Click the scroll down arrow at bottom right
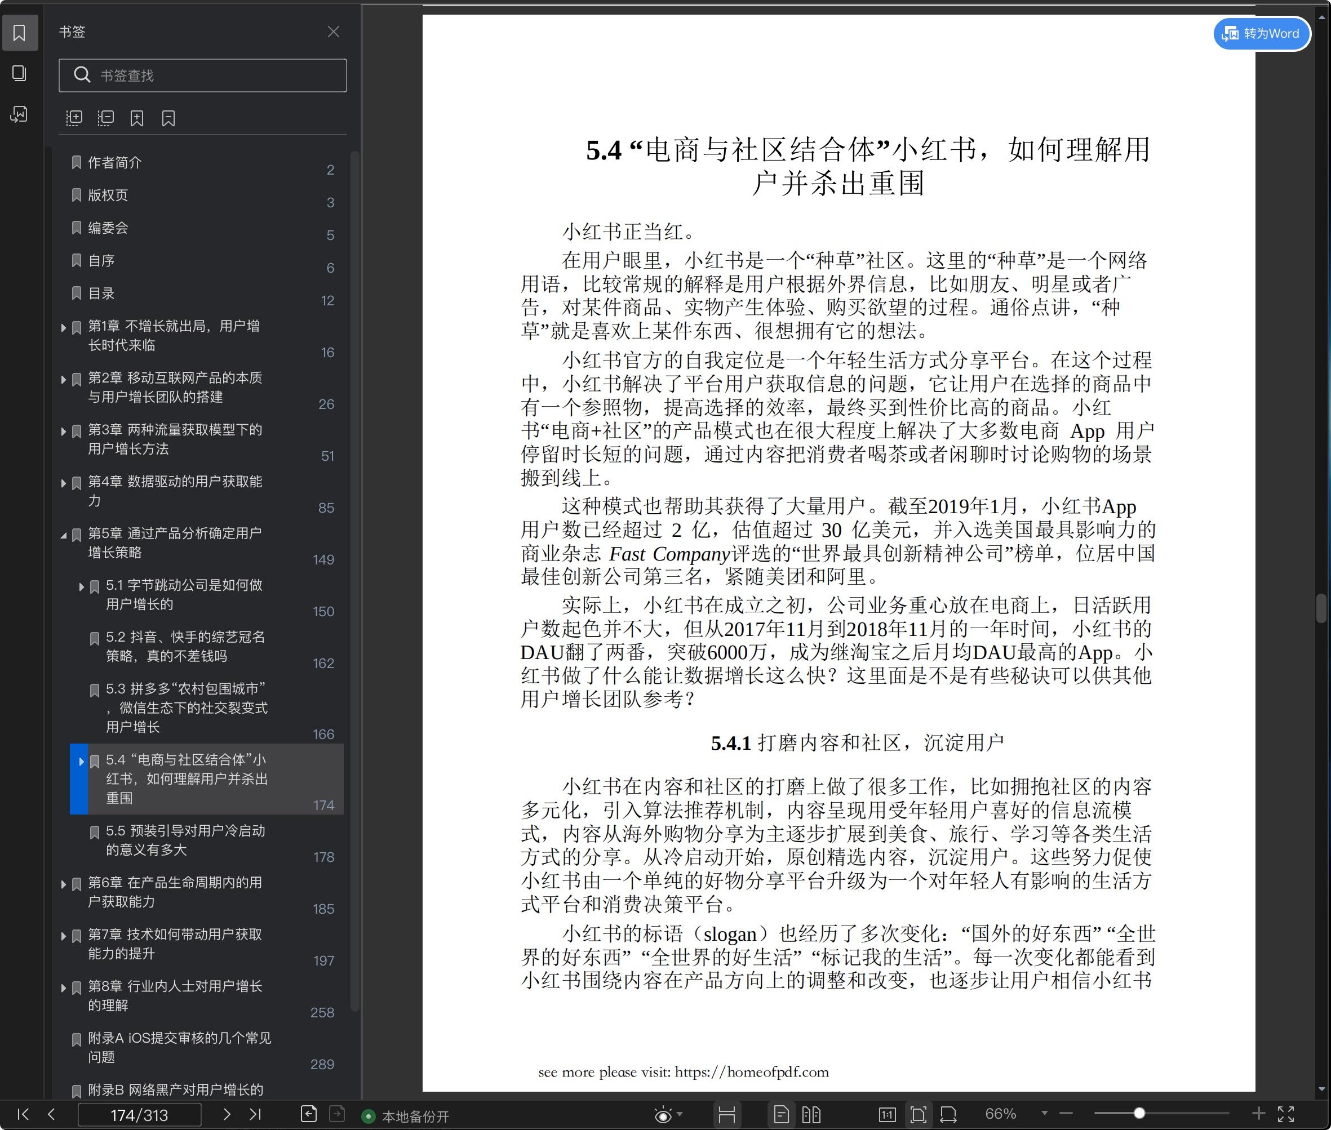The image size is (1331, 1130). point(1321,1089)
